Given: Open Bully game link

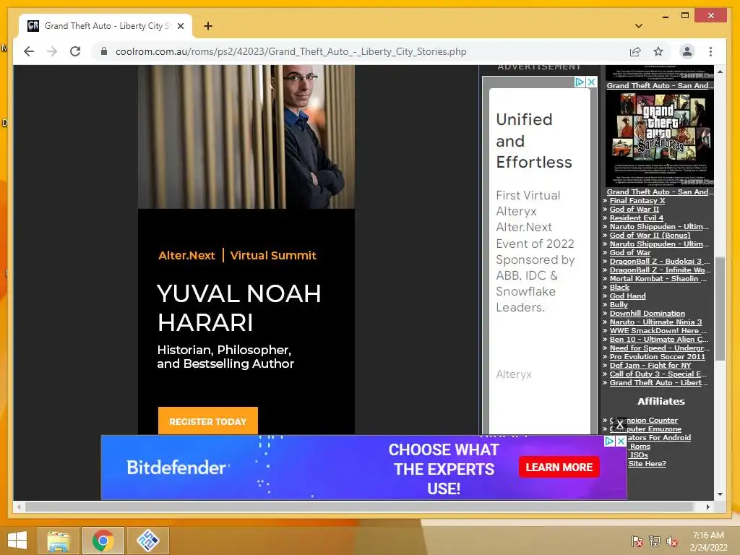Looking at the screenshot, I should [619, 304].
